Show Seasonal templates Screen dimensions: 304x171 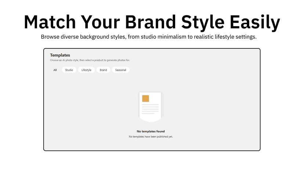[x=120, y=70]
